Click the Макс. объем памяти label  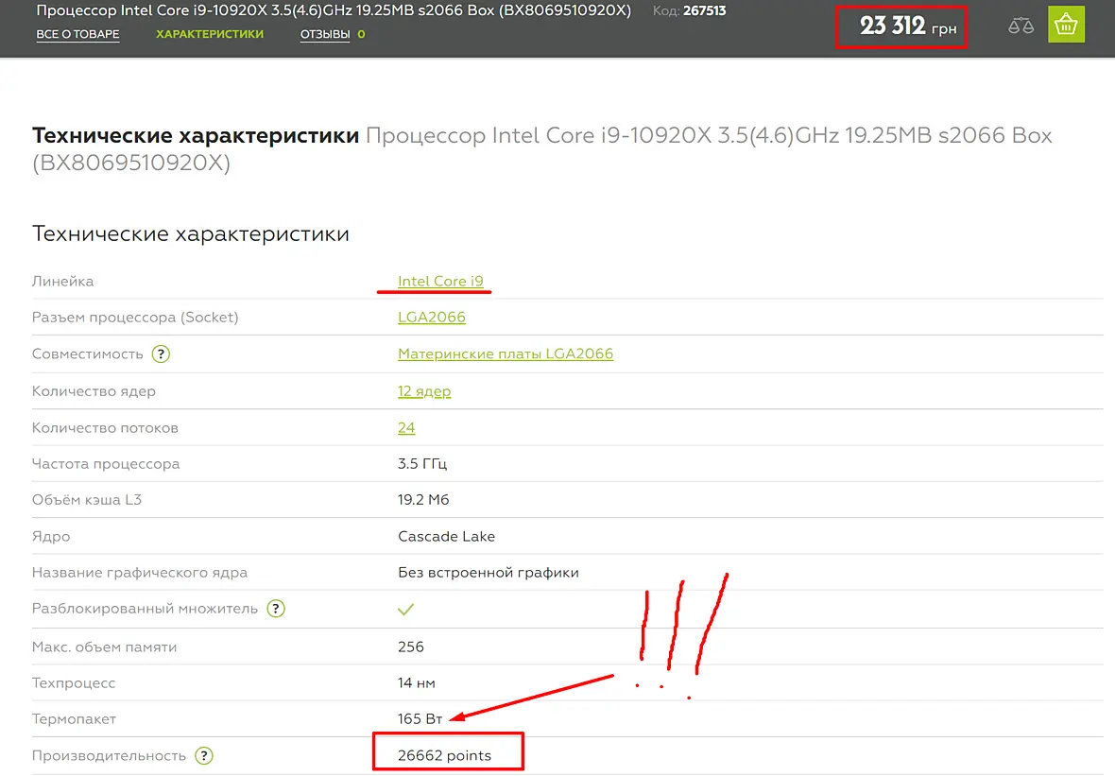point(105,647)
